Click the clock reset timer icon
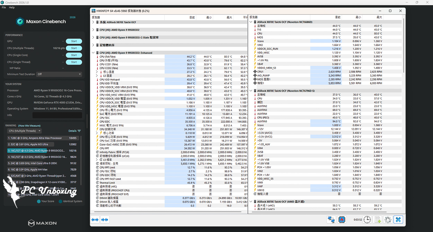433x232 pixels. pyautogui.click(x=367, y=219)
